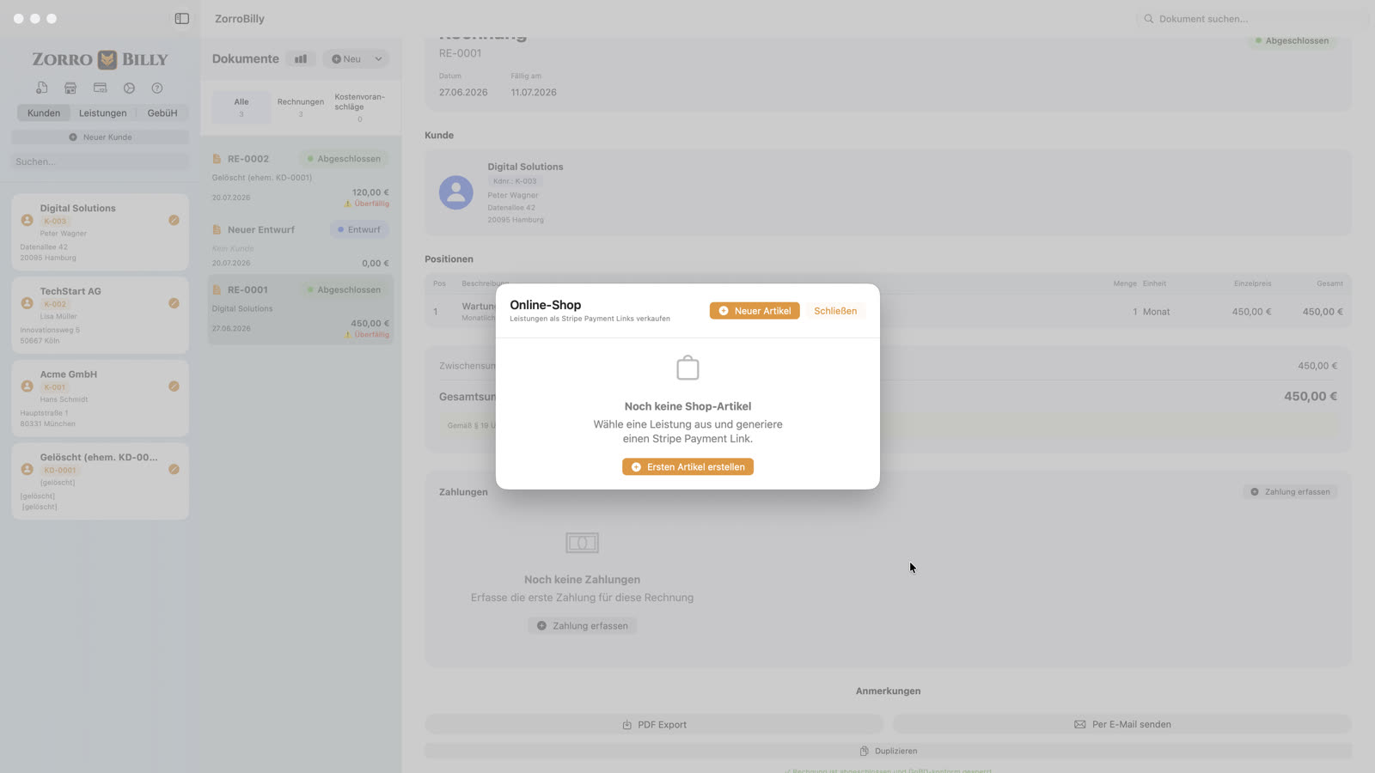Click the edit icon on Digital Solutions card

tap(174, 220)
